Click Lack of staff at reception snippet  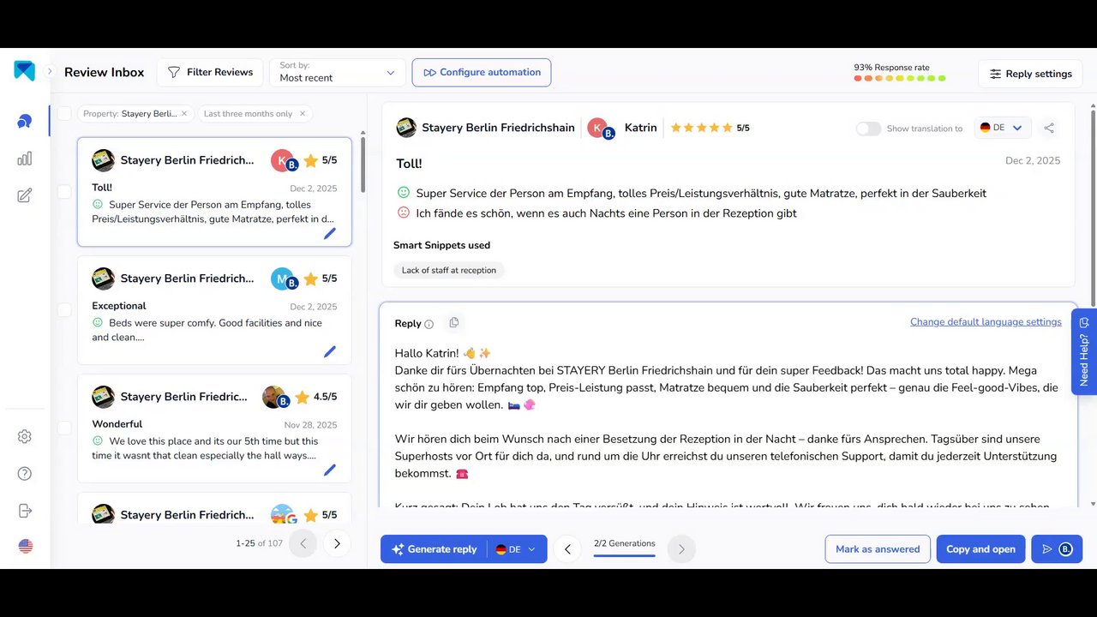click(x=449, y=270)
